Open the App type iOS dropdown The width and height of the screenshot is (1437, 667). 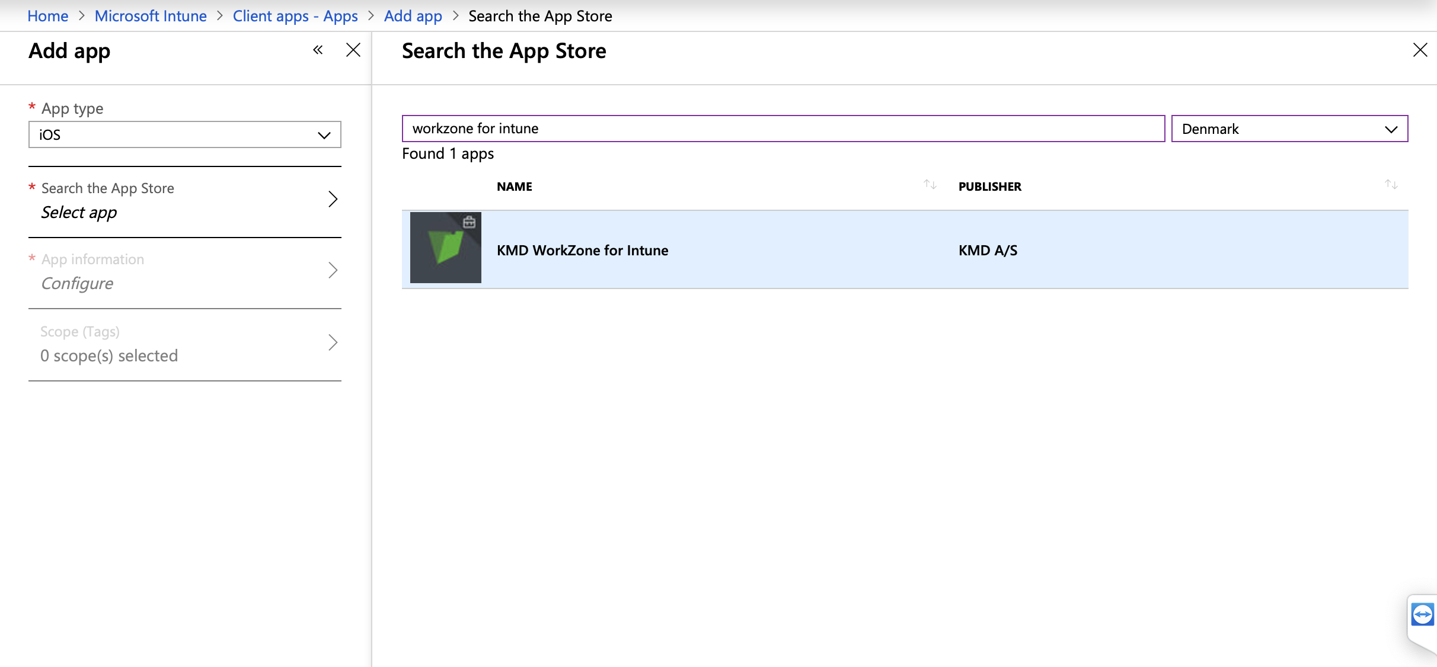tap(185, 134)
